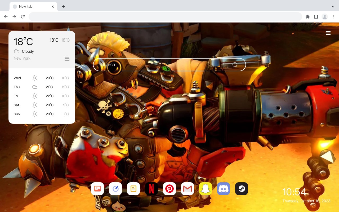Image resolution: width=339 pixels, height=212 pixels.
Task: Open the yellow notes shortcut
Action: tap(133, 189)
